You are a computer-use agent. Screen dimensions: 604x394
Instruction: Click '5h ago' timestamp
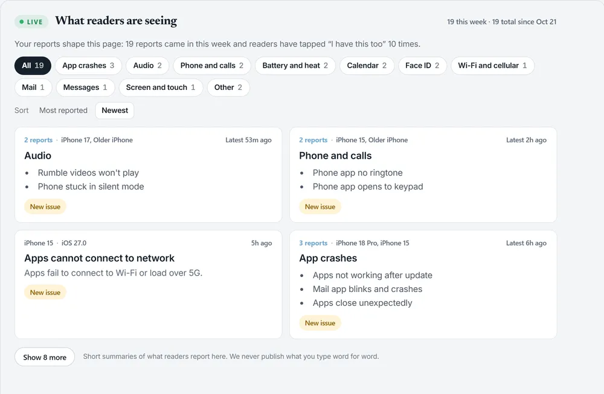pyautogui.click(x=262, y=243)
